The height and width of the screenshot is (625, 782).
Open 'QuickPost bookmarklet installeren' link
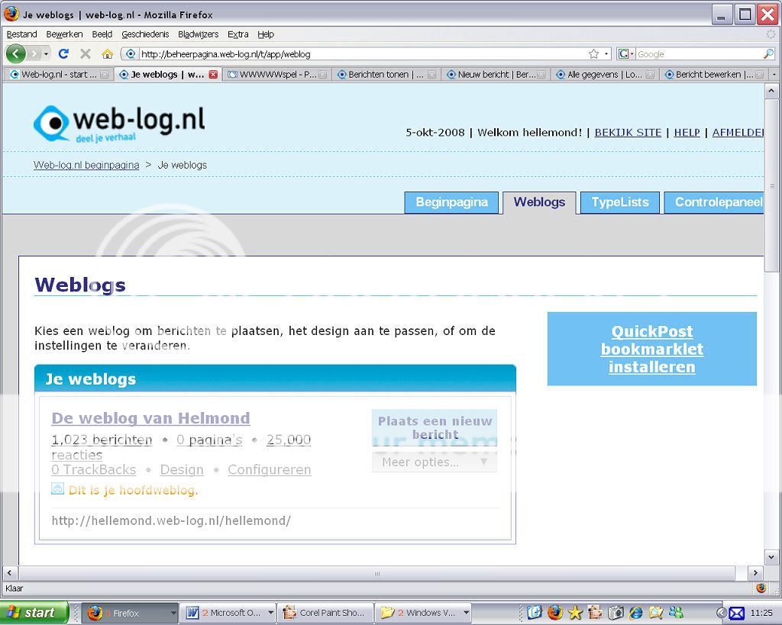[651, 349]
